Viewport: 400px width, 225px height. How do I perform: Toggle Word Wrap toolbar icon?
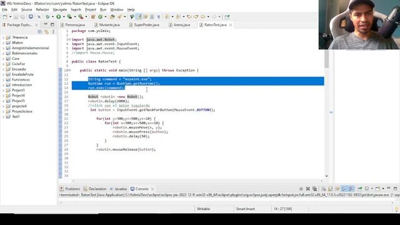(146, 17)
